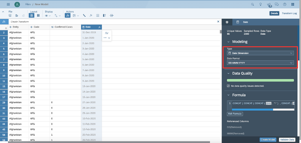
Task: Click the column swap icon in Actions
Action: tap(98, 16)
